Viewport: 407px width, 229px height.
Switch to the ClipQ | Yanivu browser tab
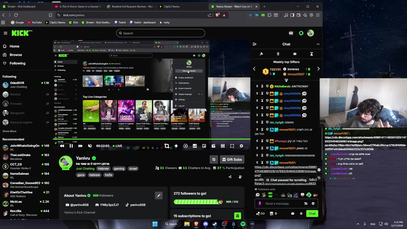(x=172, y=6)
